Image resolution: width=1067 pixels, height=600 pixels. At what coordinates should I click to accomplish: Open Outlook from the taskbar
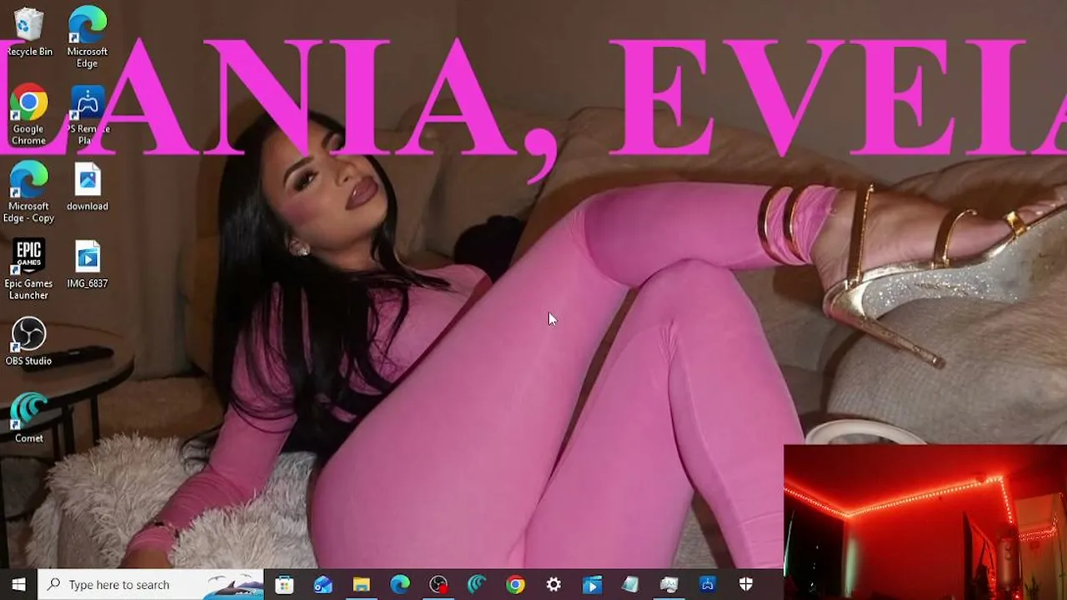point(323,585)
